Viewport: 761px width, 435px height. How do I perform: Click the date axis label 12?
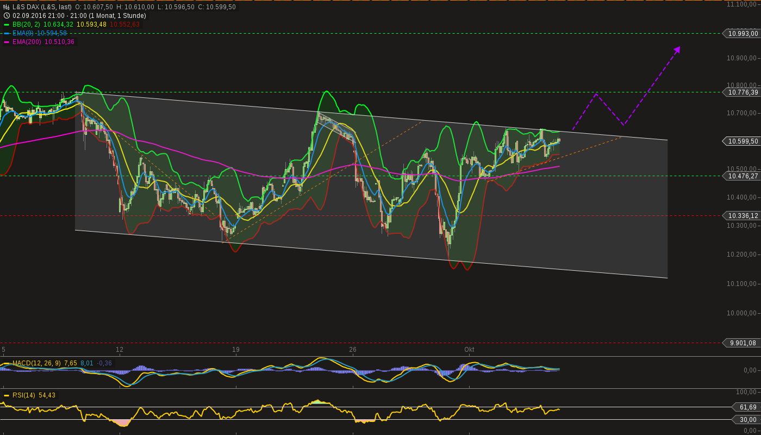[x=120, y=350]
